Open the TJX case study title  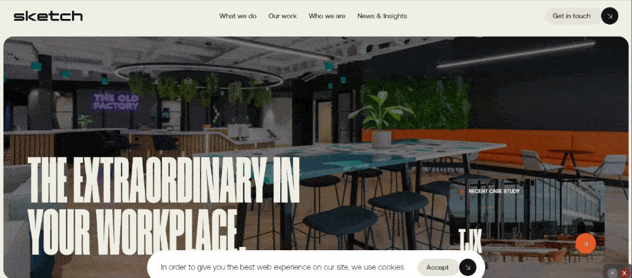(x=471, y=241)
